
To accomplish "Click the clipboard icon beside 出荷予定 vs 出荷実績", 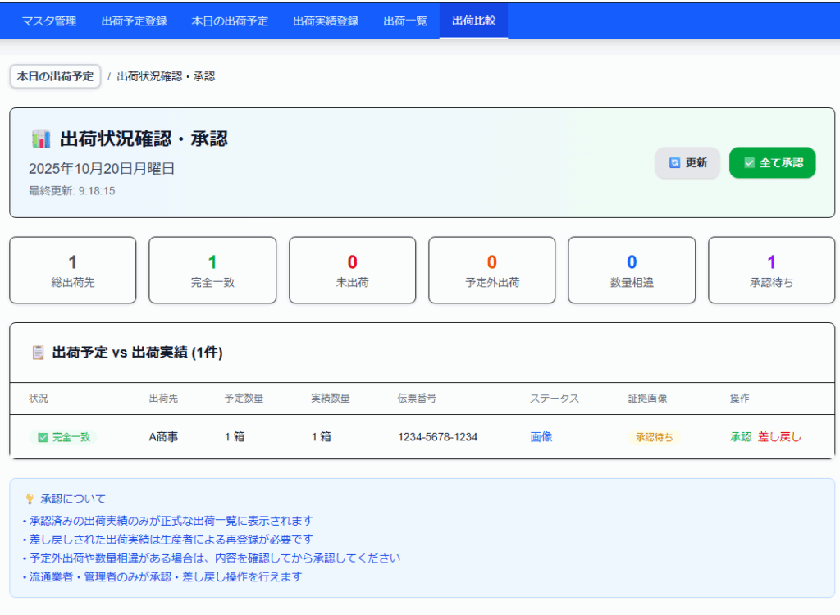I will [38, 353].
